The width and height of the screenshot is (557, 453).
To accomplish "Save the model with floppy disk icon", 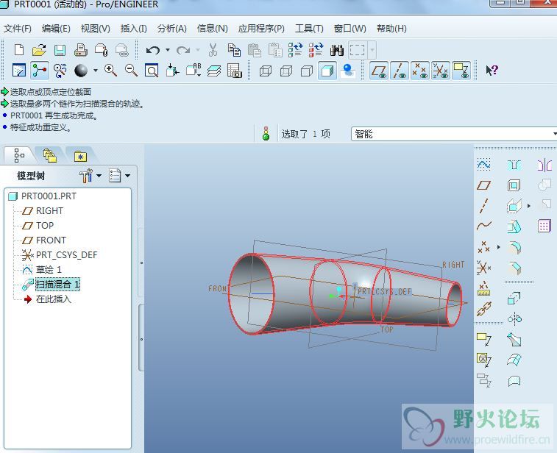I will [60, 50].
